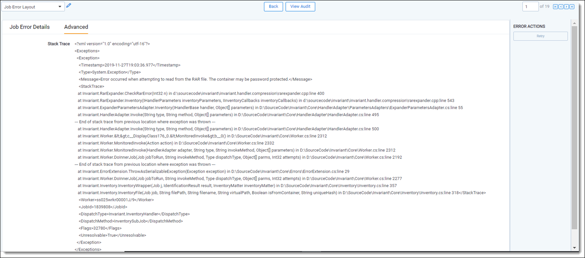Viewport: 585px width, 258px height.
Task: Click the scrollbar up arrow
Action: click(574, 24)
